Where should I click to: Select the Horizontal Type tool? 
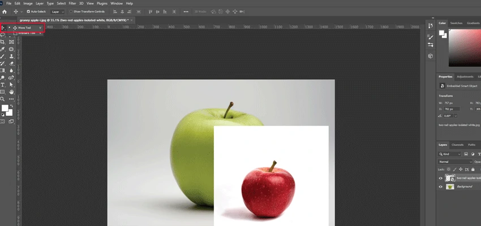click(x=3, y=85)
